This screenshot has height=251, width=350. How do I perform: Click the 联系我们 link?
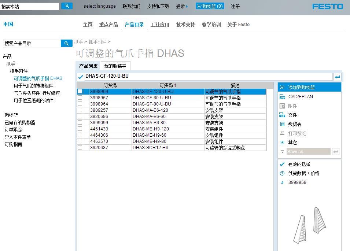[x=132, y=6]
